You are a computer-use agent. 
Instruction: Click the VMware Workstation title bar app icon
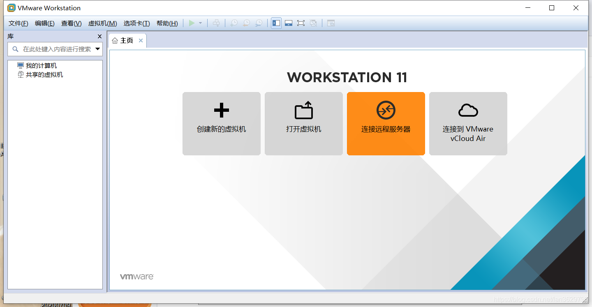point(12,8)
